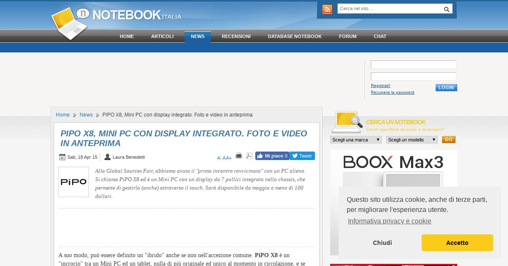Open the Forum menu item
Image resolution: width=508 pixels, height=266 pixels.
click(x=348, y=36)
